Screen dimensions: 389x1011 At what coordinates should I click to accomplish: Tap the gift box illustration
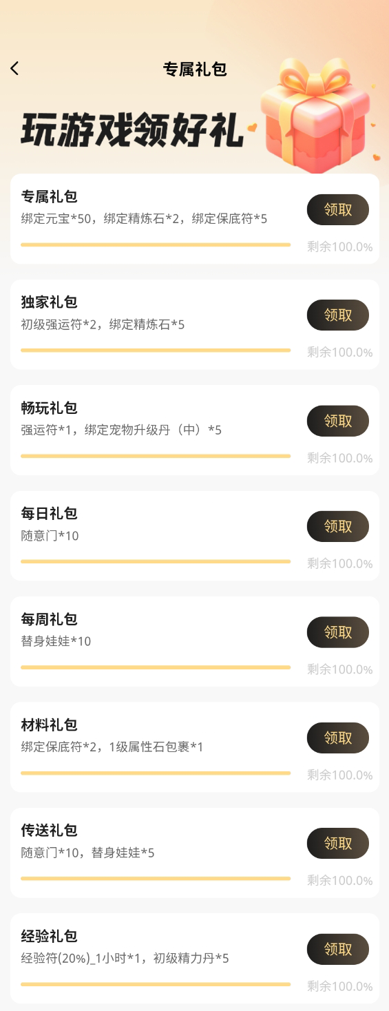[316, 110]
